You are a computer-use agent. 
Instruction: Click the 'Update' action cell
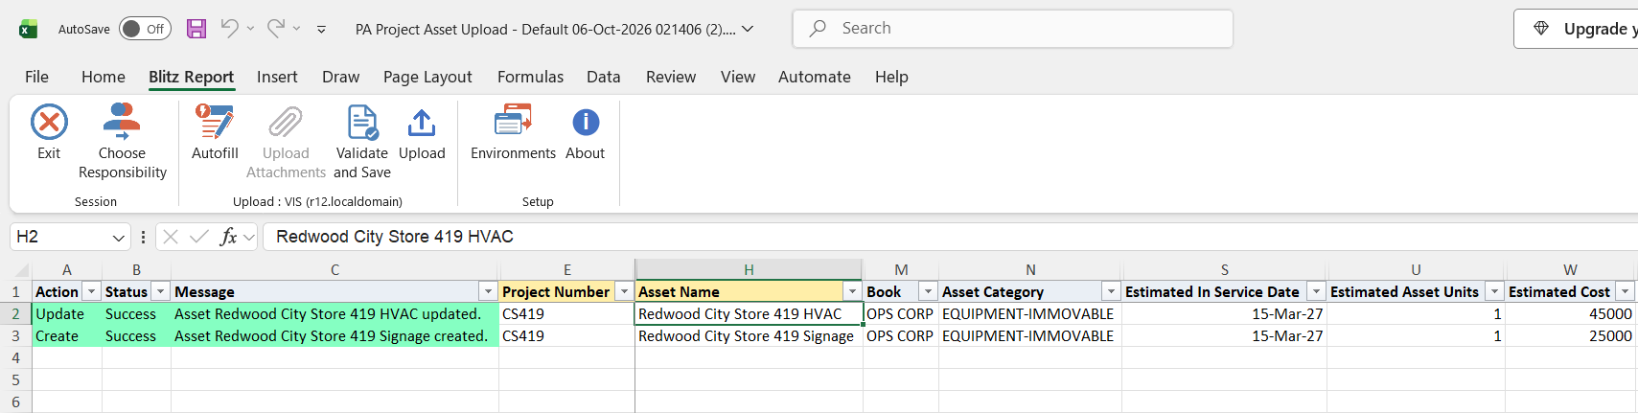(67, 314)
